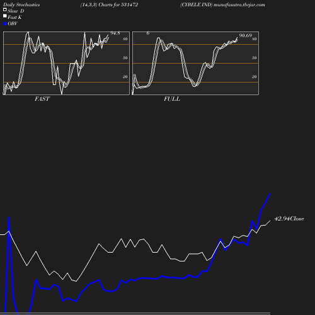Click the 'Daily Stochastics' title text
This screenshot has width=315, height=315.
point(21,4)
